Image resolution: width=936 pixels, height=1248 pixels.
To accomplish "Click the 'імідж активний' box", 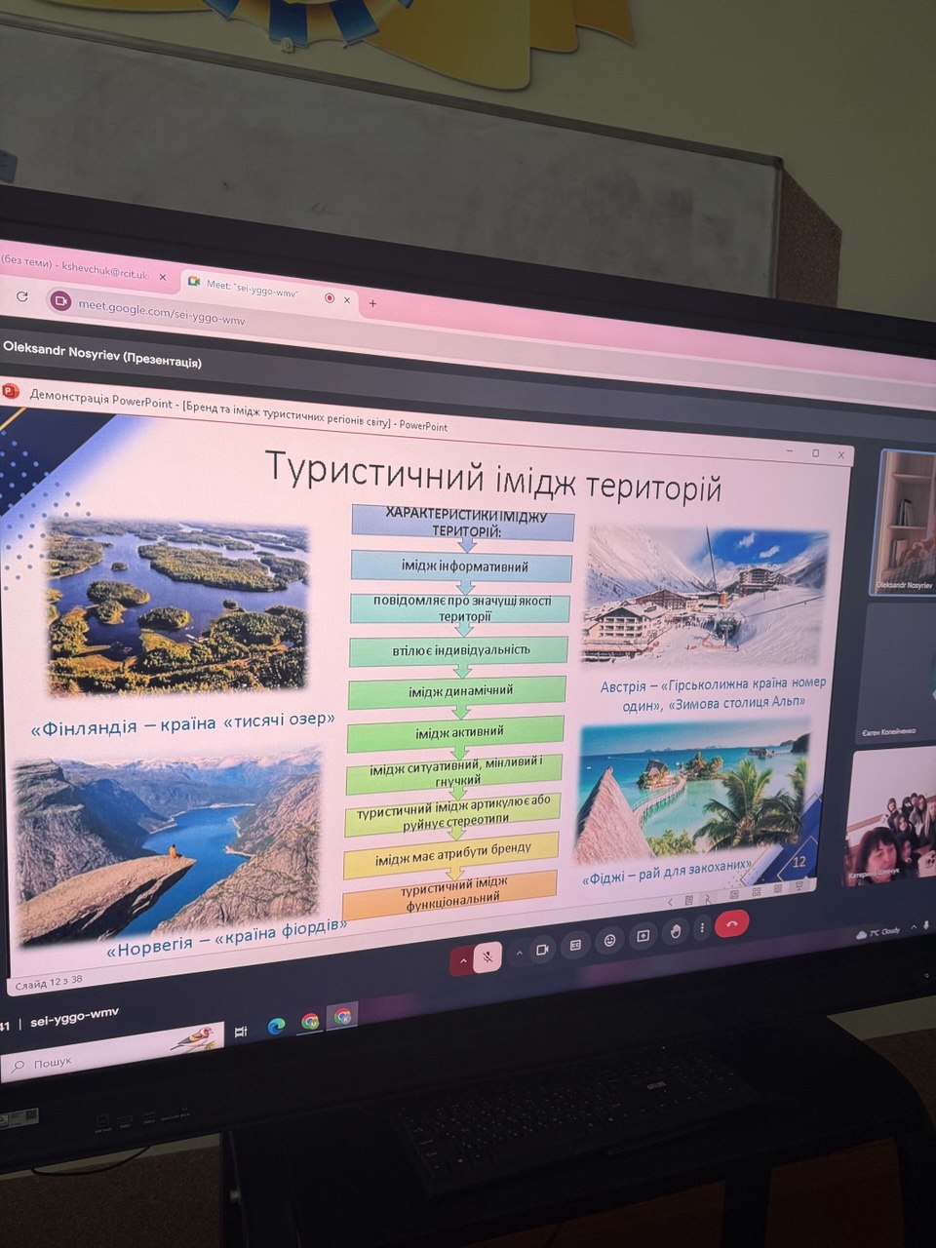I will tap(455, 732).
